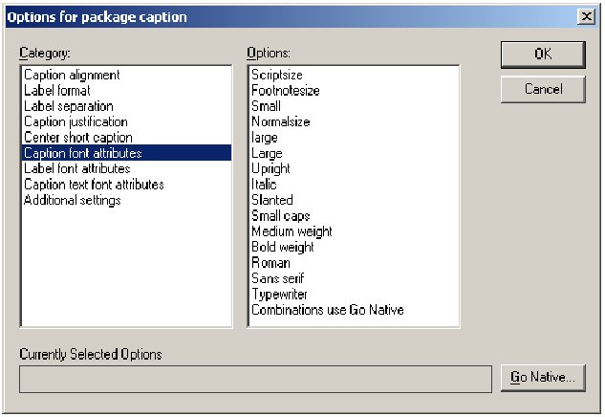The width and height of the screenshot is (605, 417).
Task: Select Sans serif font option
Action: click(x=278, y=278)
